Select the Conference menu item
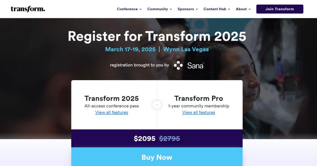 coord(128,9)
